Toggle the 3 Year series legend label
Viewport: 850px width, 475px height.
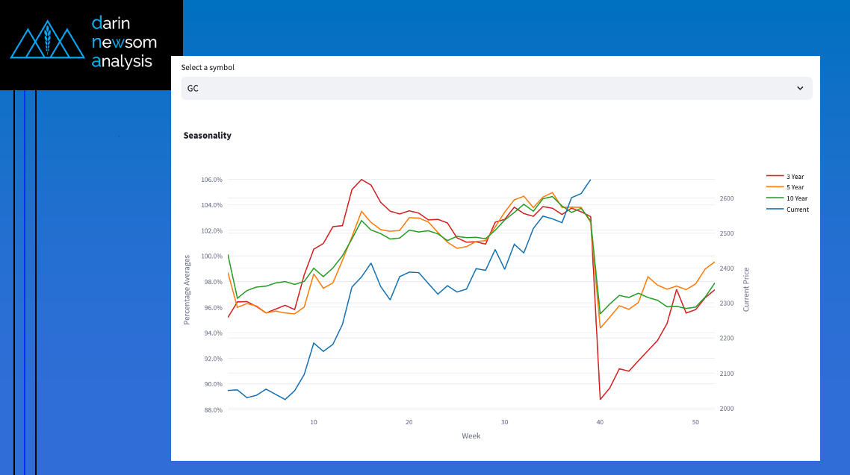click(795, 177)
